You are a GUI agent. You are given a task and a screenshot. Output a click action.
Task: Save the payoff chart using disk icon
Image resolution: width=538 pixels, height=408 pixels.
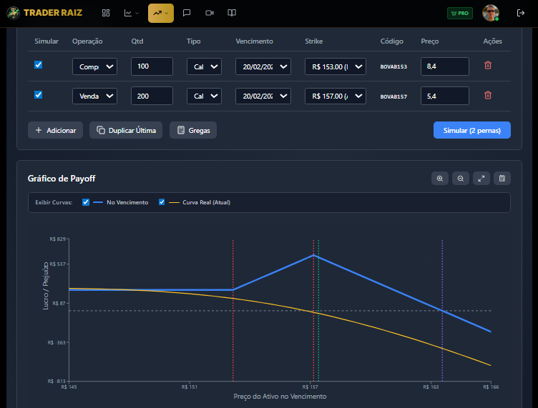(x=502, y=179)
